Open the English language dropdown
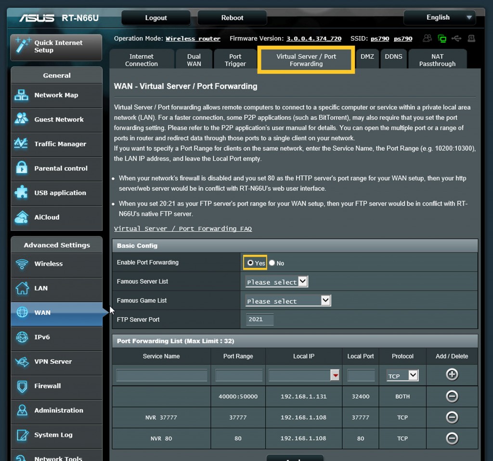The image size is (493, 461). [x=439, y=18]
